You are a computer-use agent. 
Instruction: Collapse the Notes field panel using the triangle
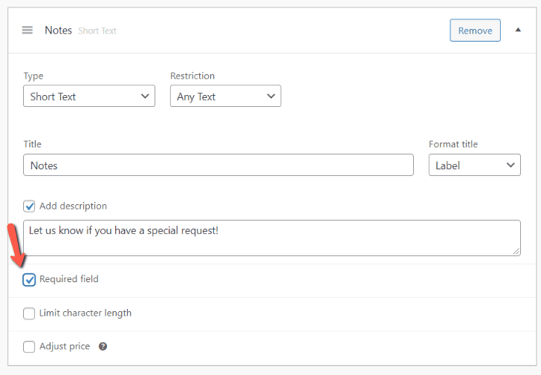pyautogui.click(x=517, y=30)
